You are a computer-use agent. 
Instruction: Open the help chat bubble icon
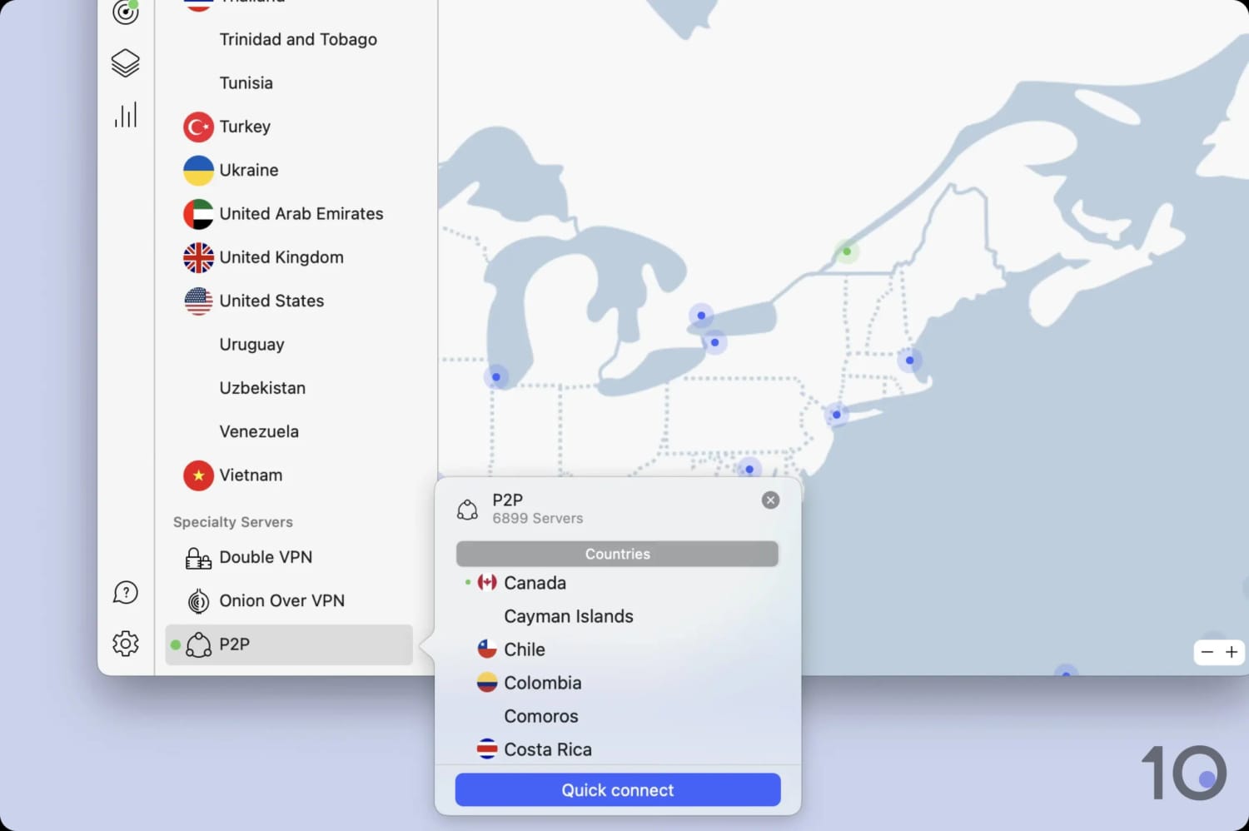click(x=125, y=592)
